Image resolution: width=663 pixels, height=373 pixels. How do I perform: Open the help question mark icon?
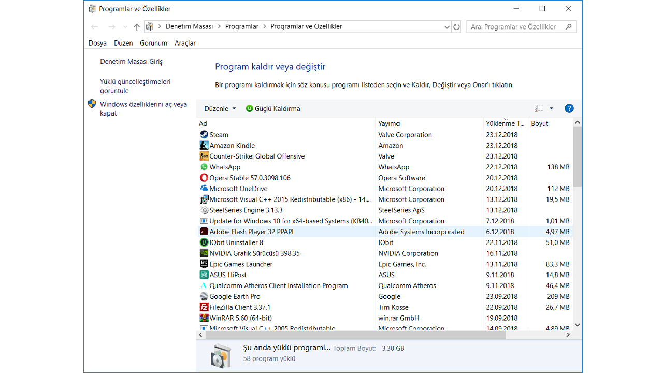(569, 108)
